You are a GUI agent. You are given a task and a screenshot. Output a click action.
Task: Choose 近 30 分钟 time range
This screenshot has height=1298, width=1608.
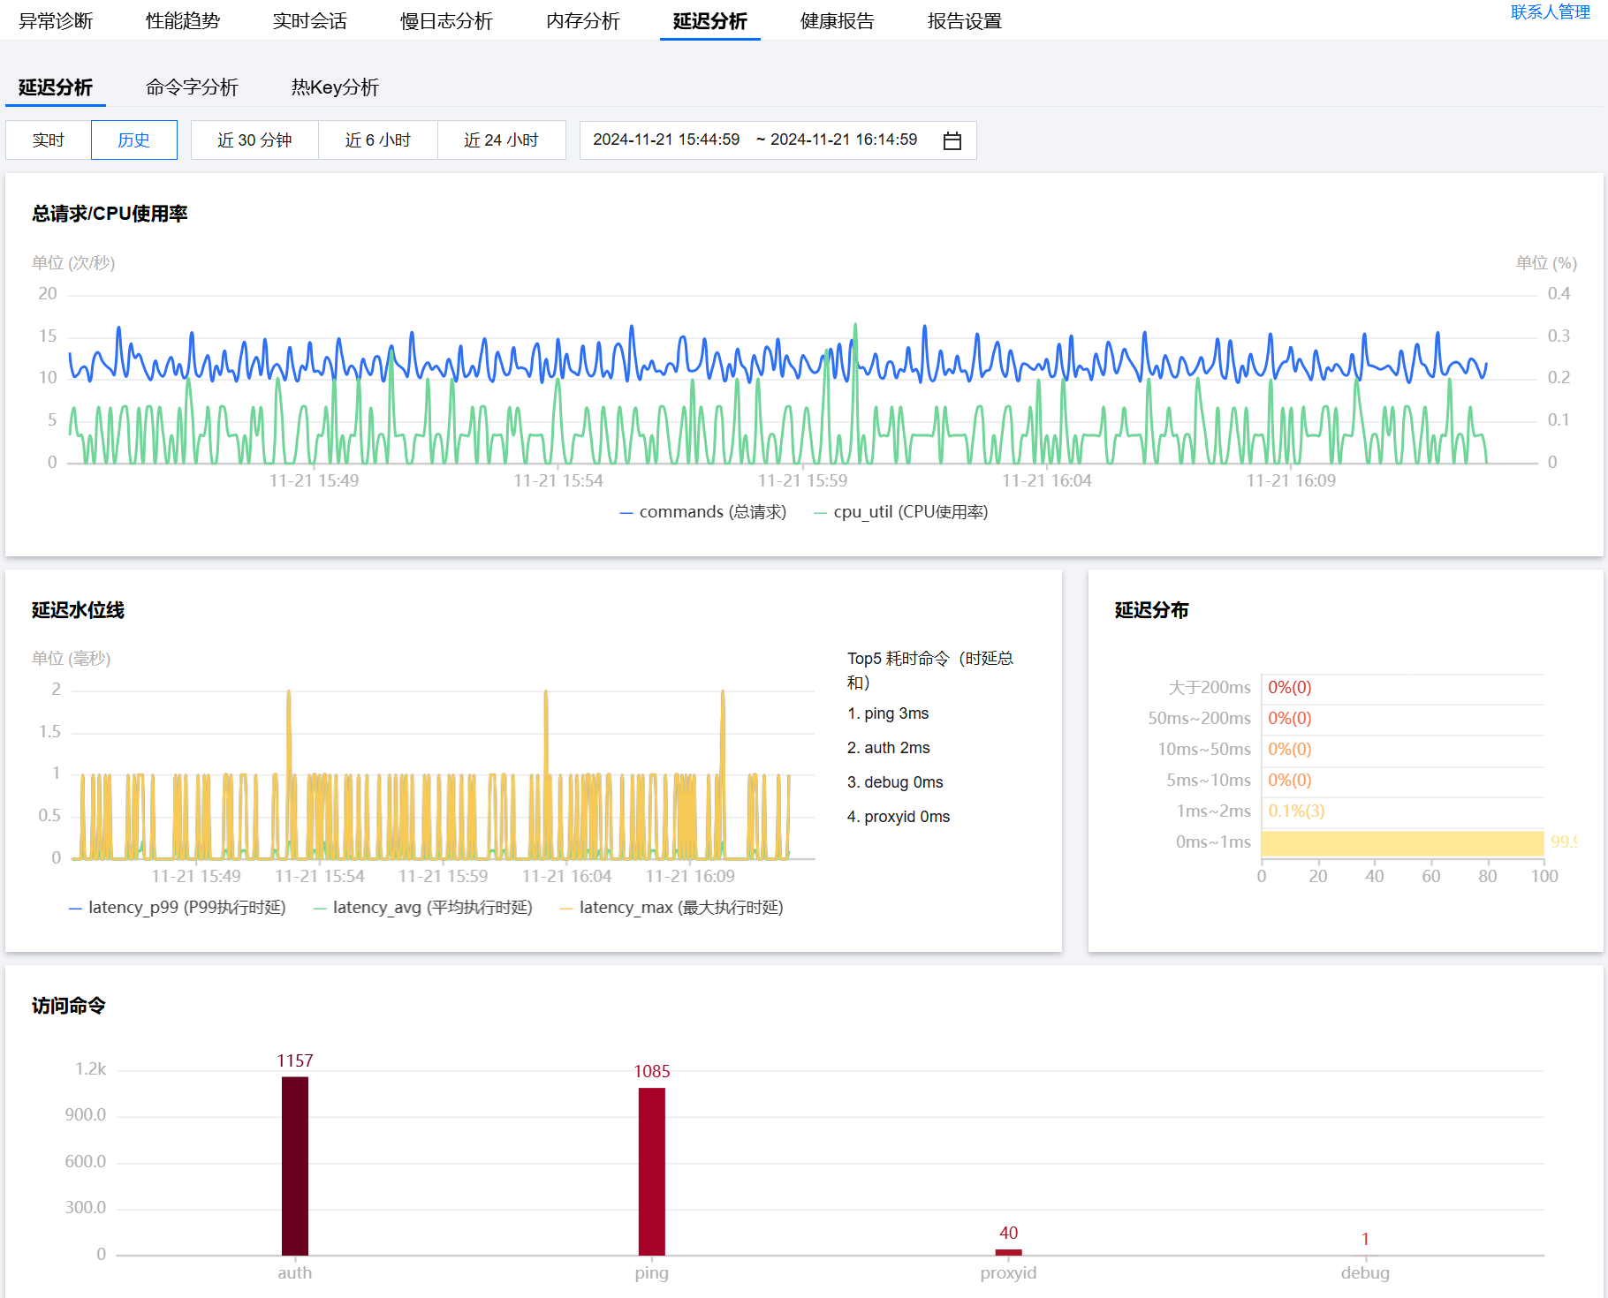coord(254,140)
